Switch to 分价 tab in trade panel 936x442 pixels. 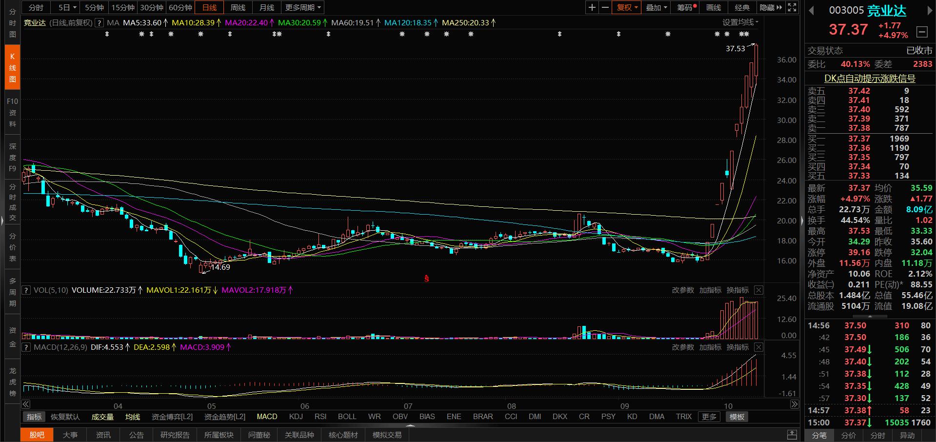[x=848, y=435]
